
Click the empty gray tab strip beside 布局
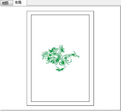point(74,2)
